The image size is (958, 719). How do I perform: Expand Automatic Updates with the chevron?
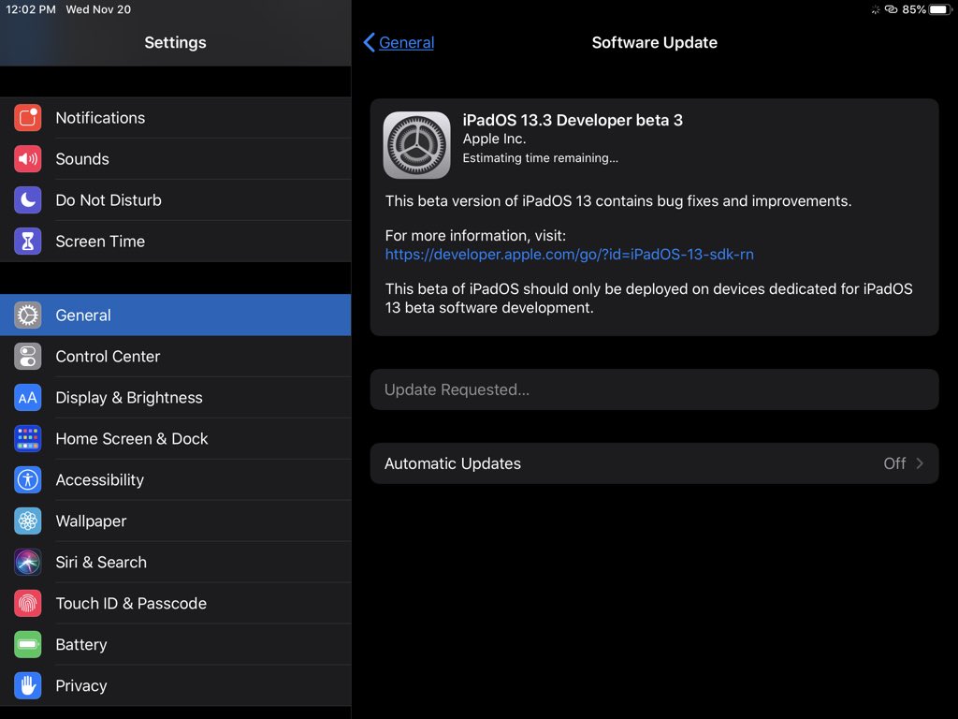pyautogui.click(x=920, y=463)
